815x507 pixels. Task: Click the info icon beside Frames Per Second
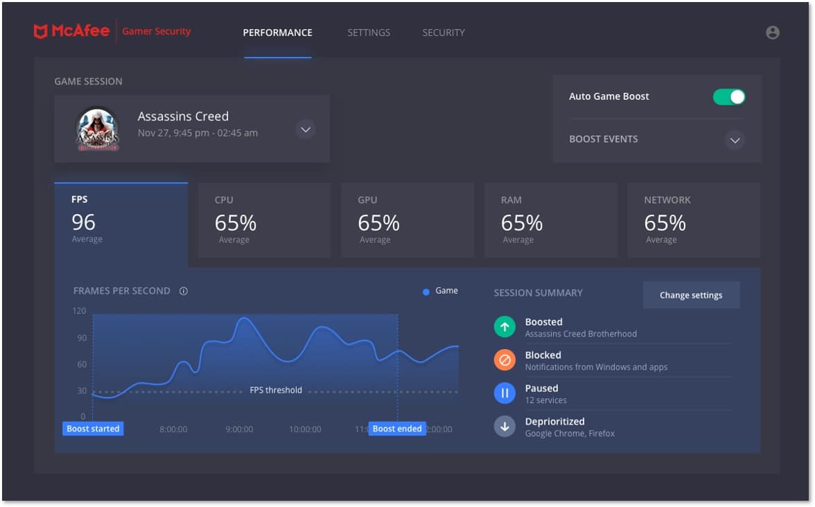[x=184, y=291]
